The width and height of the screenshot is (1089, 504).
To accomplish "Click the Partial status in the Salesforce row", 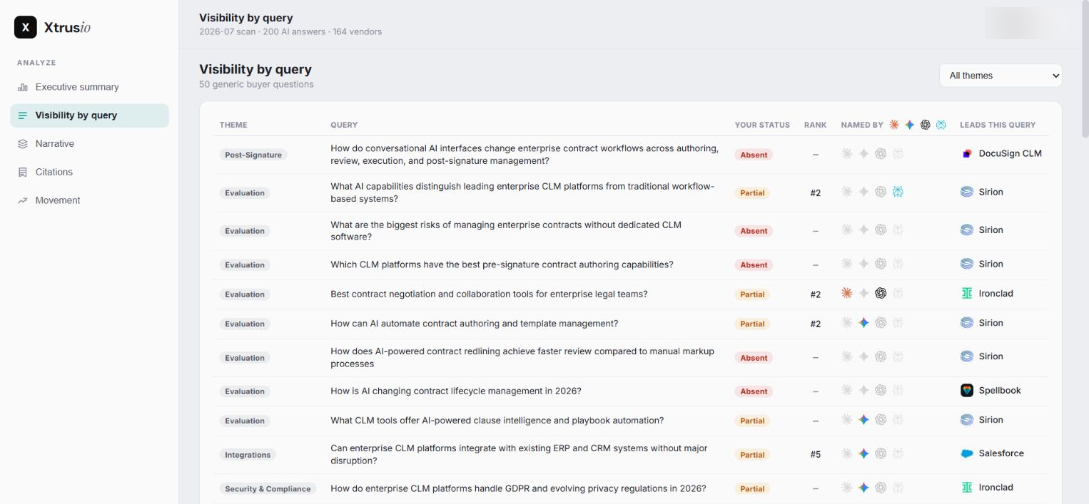I will [752, 455].
